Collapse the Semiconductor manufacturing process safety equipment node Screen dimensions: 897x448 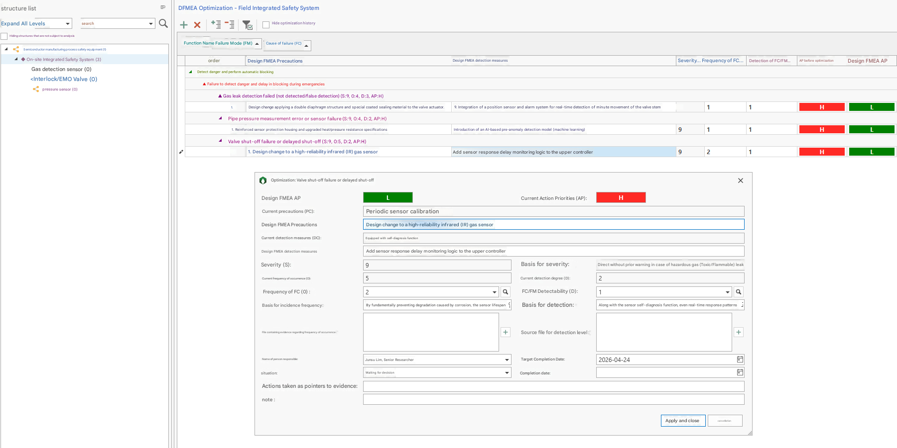click(x=6, y=49)
